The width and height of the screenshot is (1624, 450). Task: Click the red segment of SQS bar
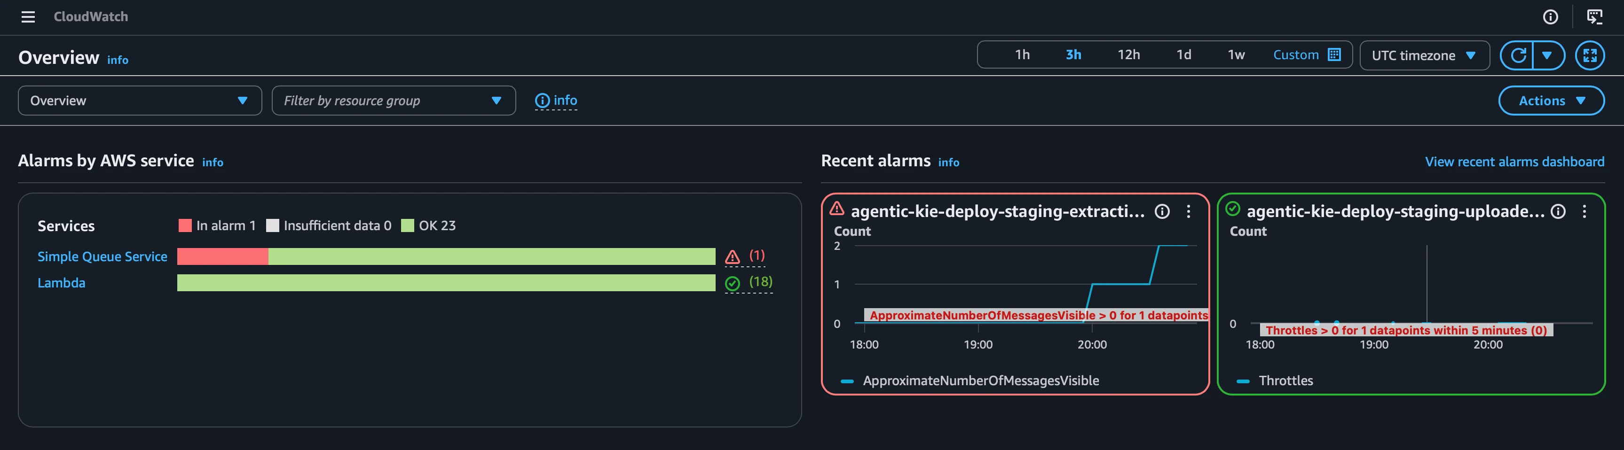point(222,256)
